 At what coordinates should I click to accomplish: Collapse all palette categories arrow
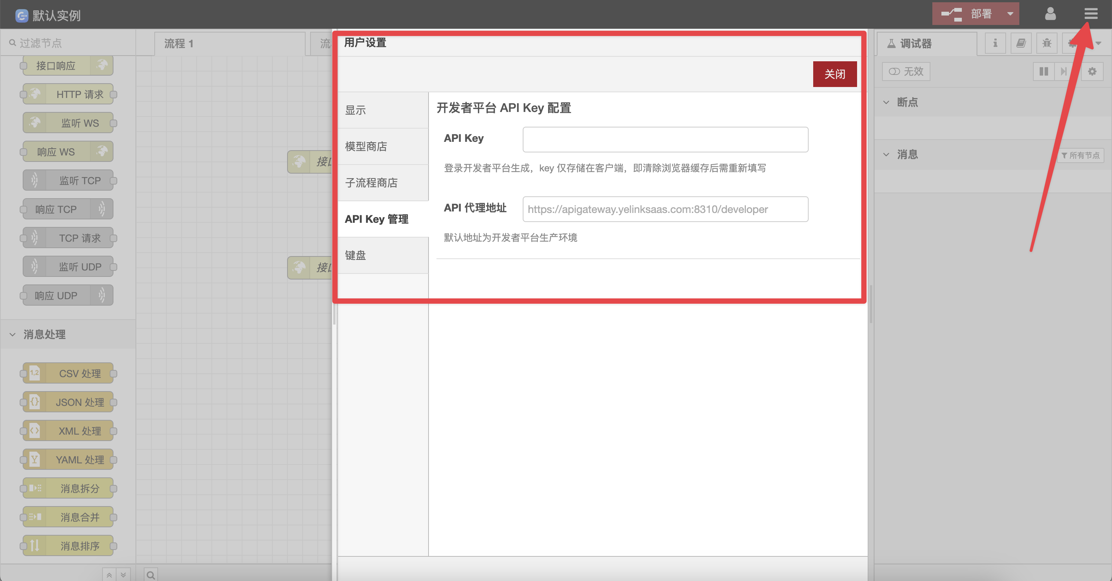(109, 575)
